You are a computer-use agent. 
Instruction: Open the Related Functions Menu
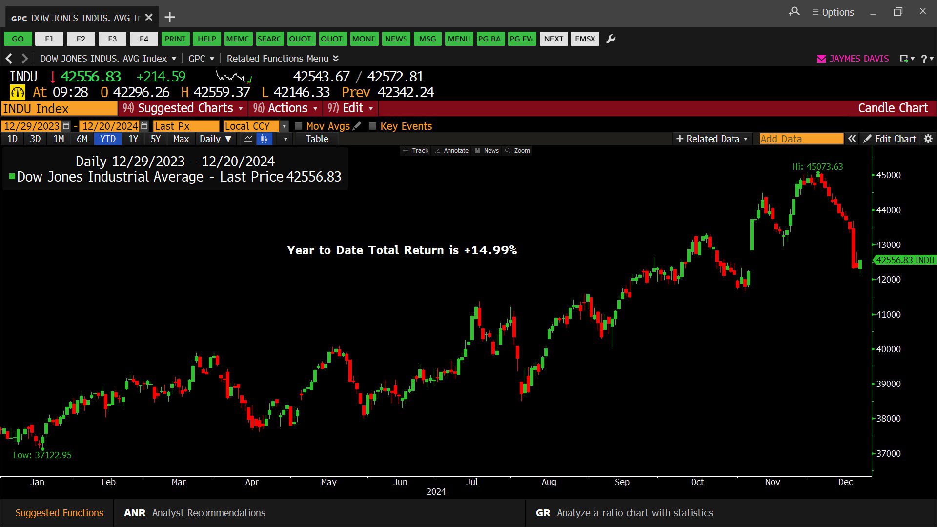283,59
